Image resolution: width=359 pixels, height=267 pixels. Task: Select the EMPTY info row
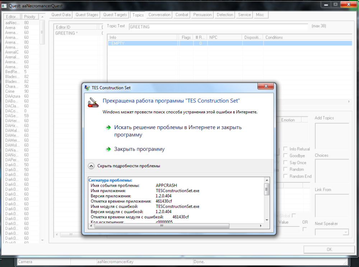[x=230, y=43]
